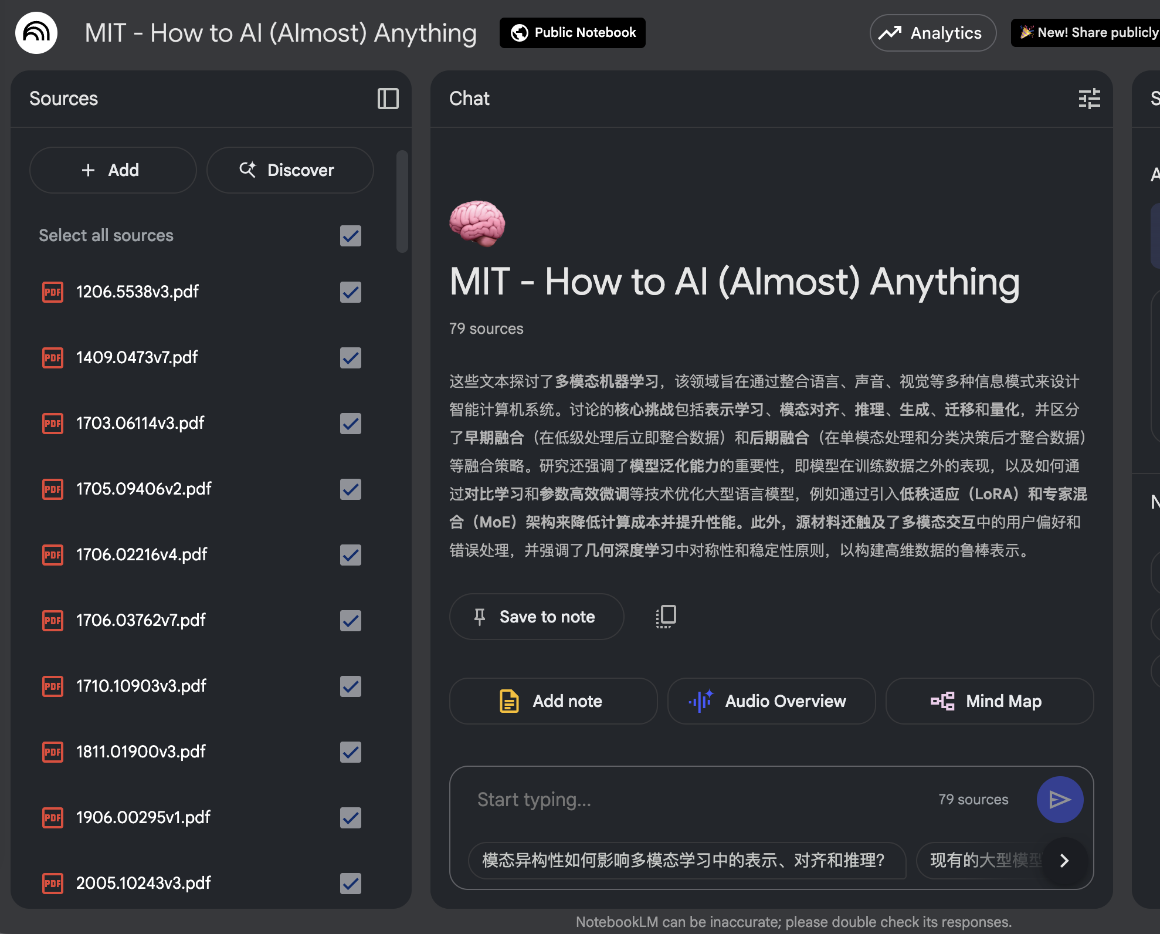Click Save to note button
The width and height of the screenshot is (1160, 934).
537,617
